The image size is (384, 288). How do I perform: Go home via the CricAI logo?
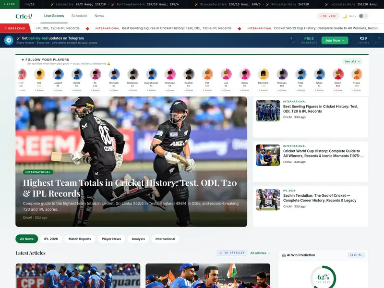point(24,16)
